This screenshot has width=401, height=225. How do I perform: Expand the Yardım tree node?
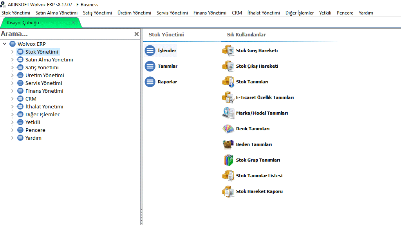(x=12, y=138)
